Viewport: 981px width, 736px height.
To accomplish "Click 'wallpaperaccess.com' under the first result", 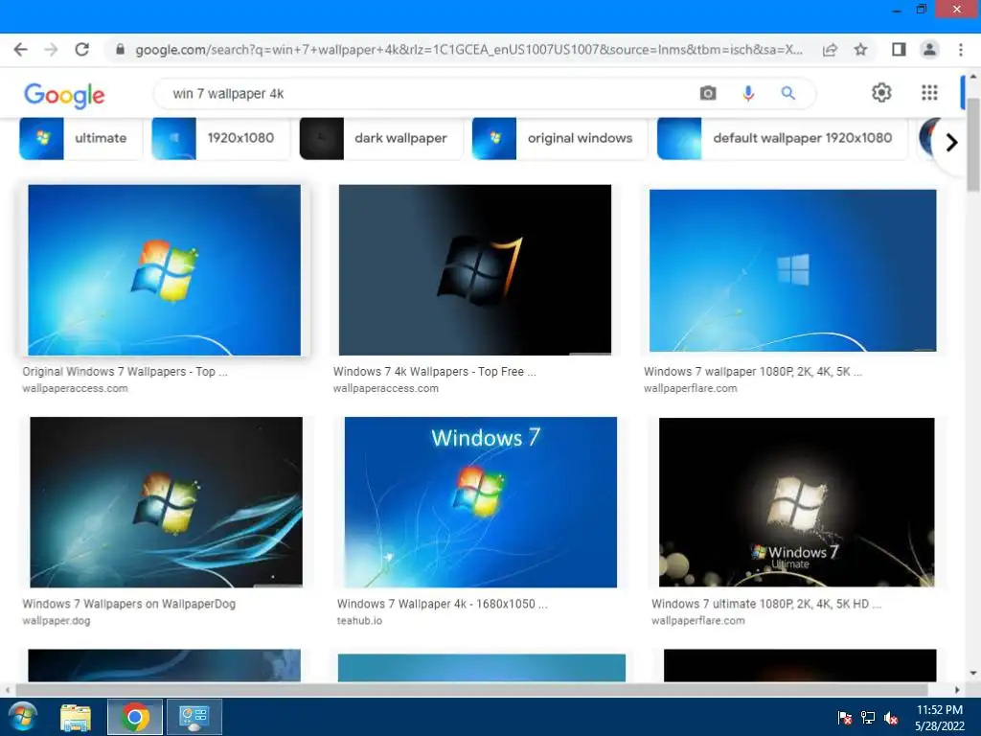I will click(x=75, y=388).
